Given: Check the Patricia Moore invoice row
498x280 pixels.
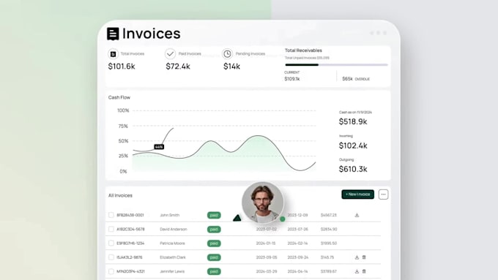Looking at the screenshot, I should click(111, 243).
